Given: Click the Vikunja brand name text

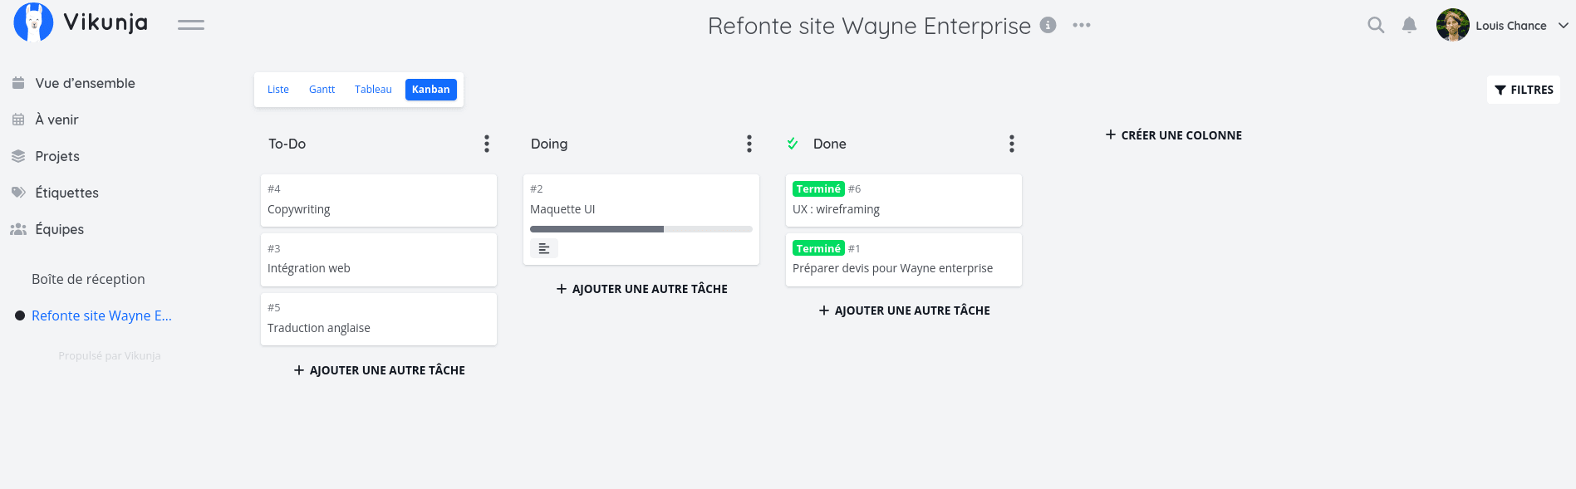Looking at the screenshot, I should pyautogui.click(x=106, y=22).
